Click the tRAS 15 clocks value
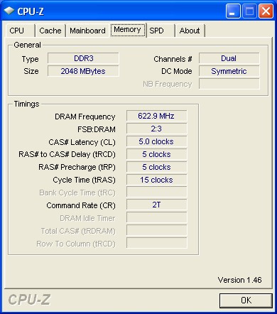Image resolution: width=277 pixels, height=314 pixels. tap(156, 180)
